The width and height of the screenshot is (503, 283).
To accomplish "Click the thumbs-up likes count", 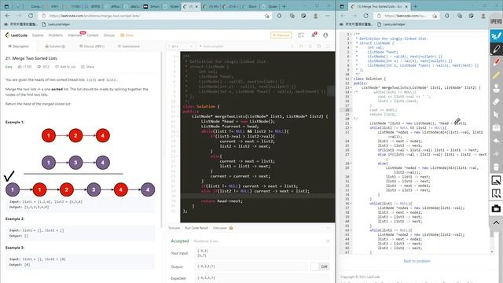I will coord(24,67).
